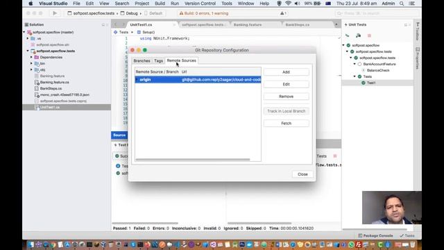Open the Apple menu

(31, 3)
